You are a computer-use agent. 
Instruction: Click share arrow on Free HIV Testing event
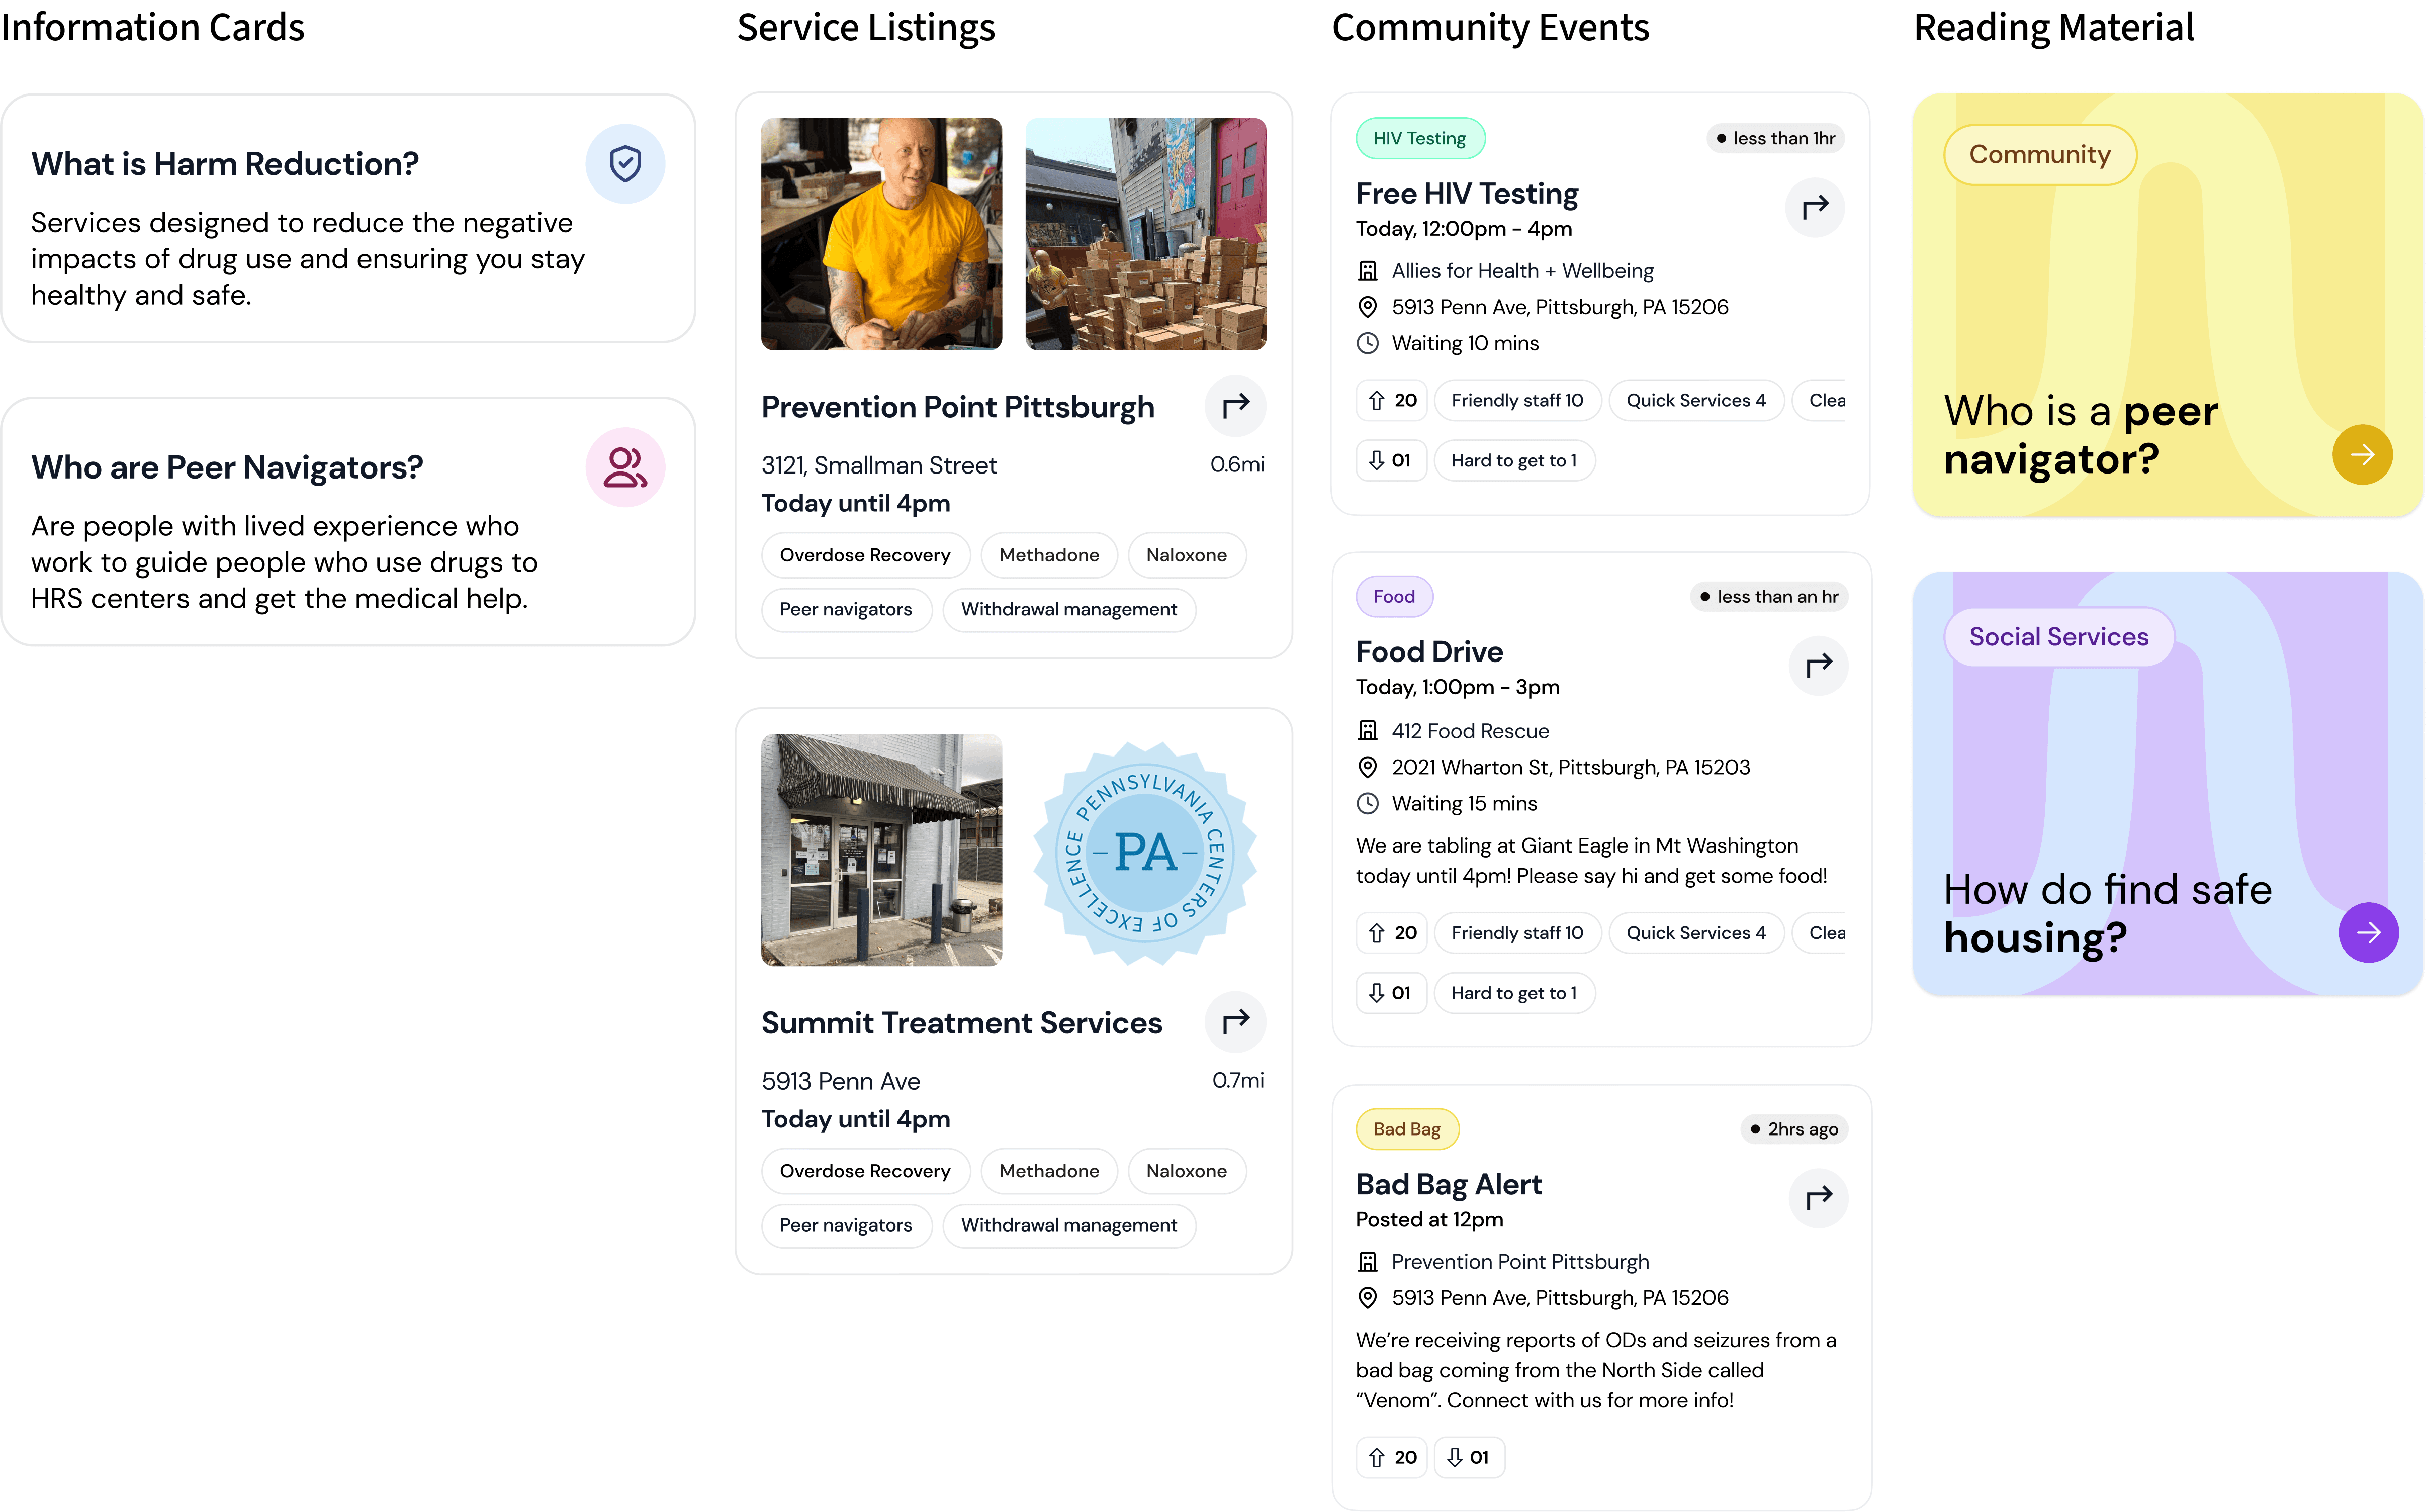tap(1814, 207)
